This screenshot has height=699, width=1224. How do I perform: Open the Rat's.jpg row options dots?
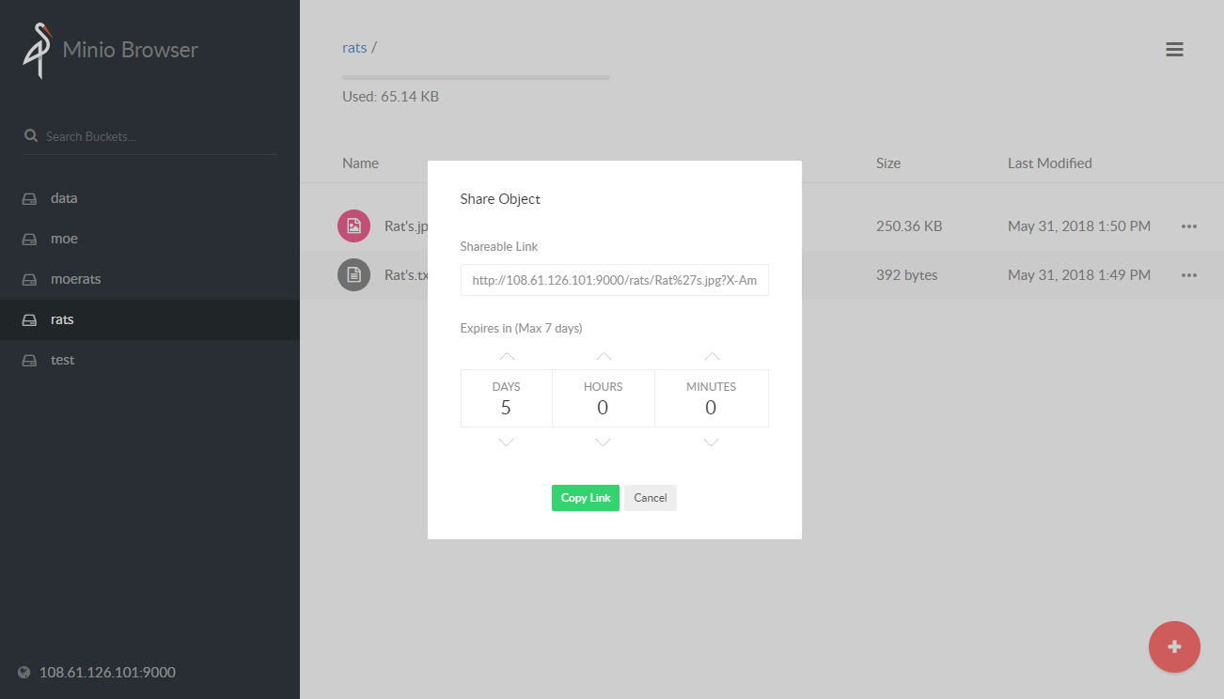[x=1189, y=226]
